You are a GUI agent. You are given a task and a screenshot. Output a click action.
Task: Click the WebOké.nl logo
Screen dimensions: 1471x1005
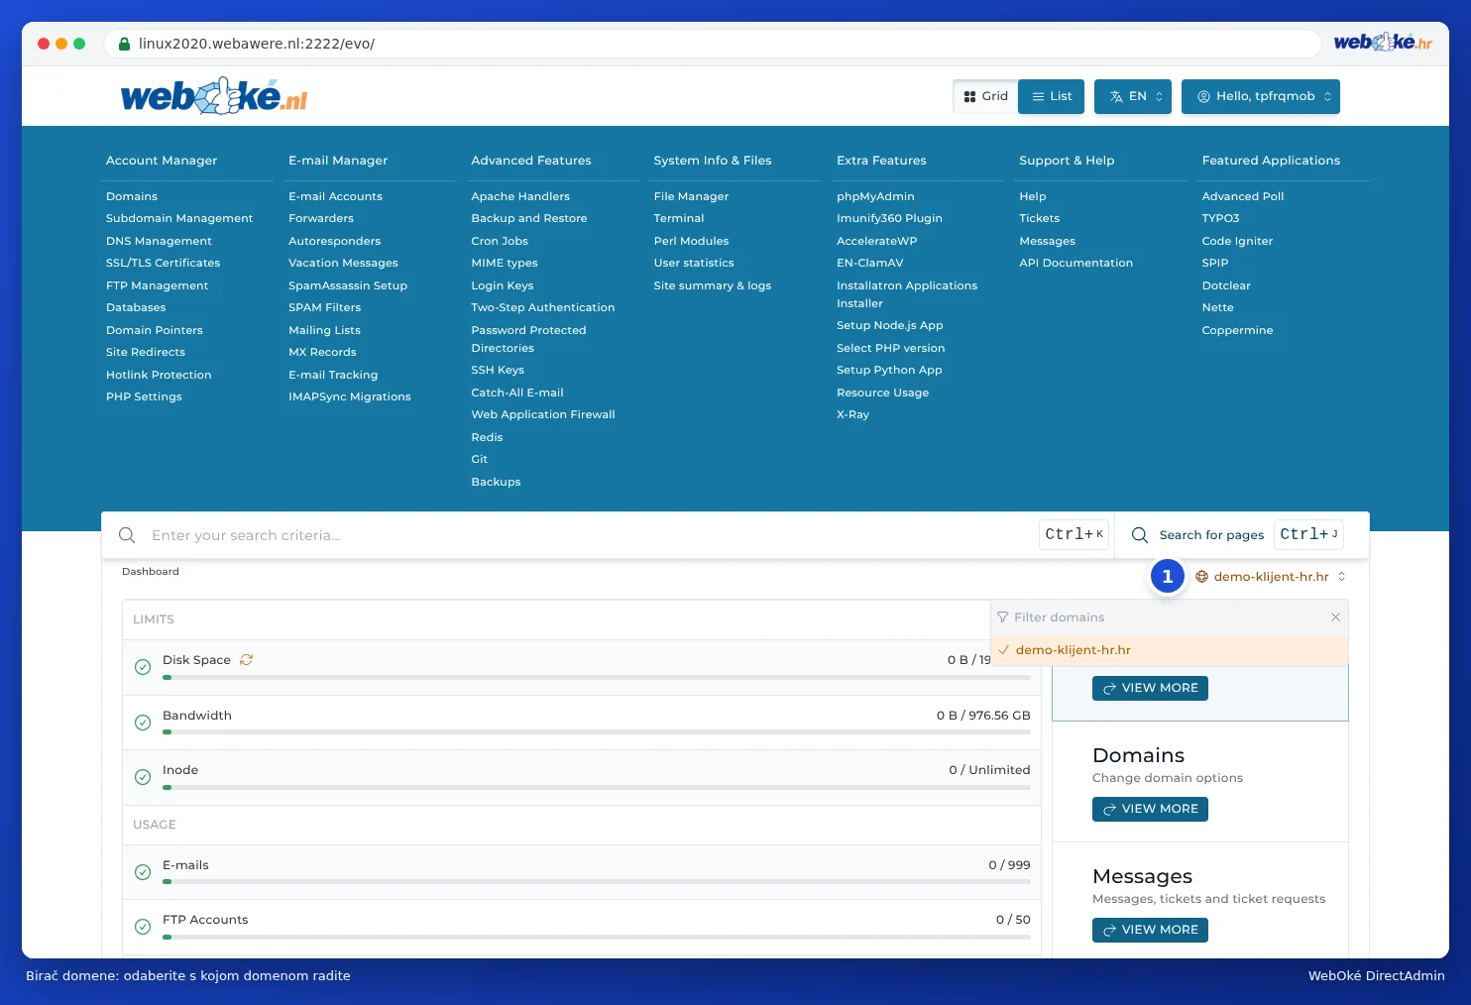coord(214,96)
